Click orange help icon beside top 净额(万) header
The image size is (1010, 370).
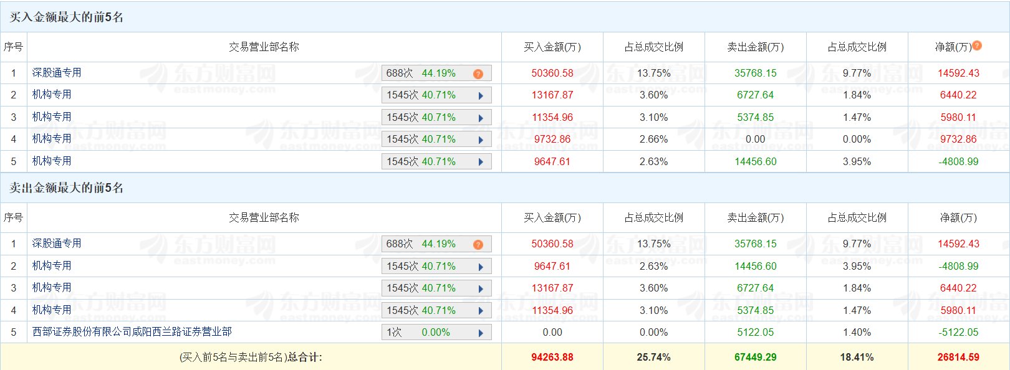pyautogui.click(x=977, y=45)
